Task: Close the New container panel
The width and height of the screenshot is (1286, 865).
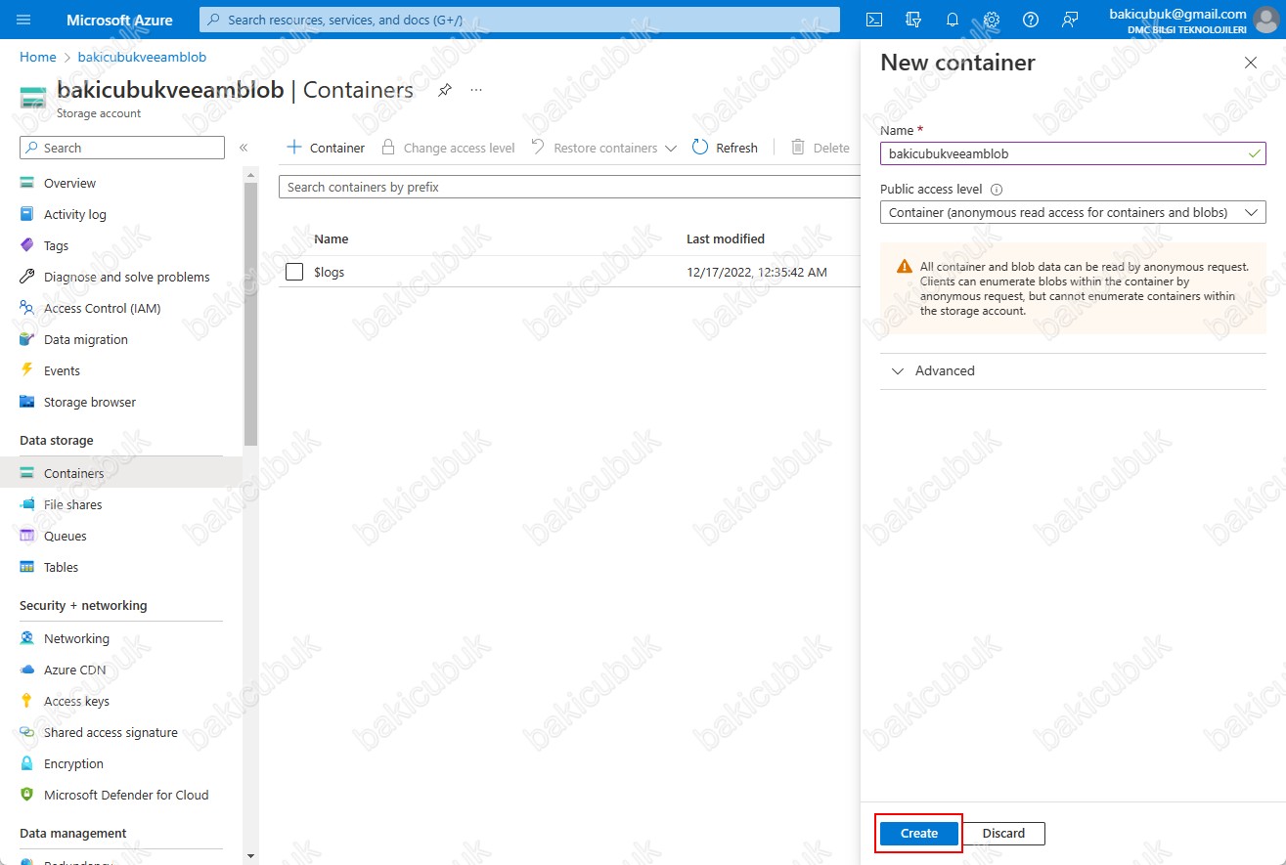Action: pos(1250,63)
